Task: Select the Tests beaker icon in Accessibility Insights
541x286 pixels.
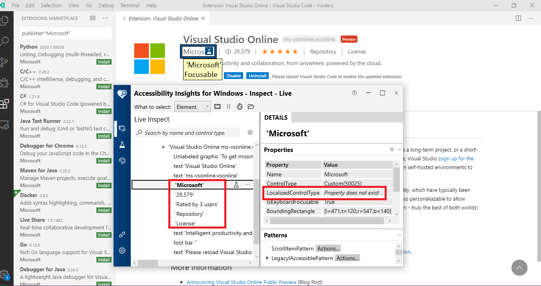Action: 122,144
